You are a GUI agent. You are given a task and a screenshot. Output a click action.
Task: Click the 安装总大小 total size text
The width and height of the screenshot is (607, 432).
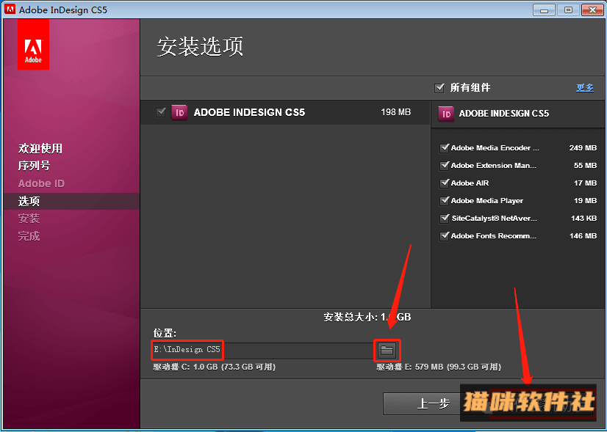click(x=367, y=318)
